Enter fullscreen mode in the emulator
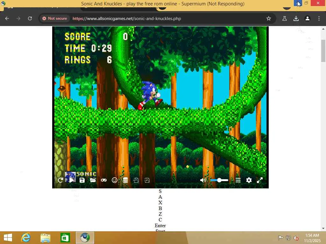The image size is (326, 244). (260, 180)
